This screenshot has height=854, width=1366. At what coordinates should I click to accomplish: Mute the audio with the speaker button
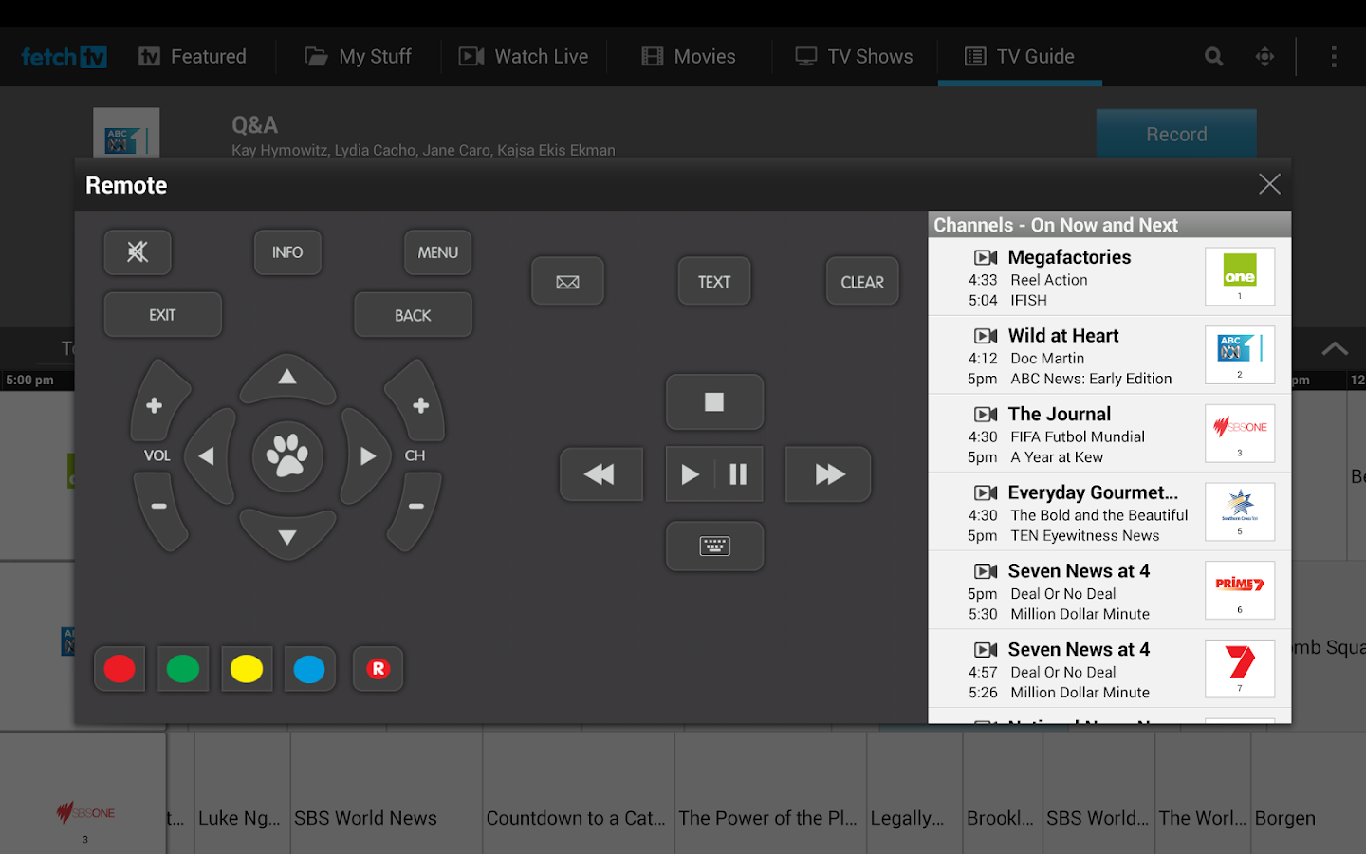(138, 252)
